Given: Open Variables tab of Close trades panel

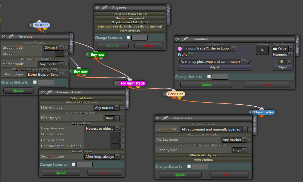Looking at the screenshot, I should click(255, 125).
